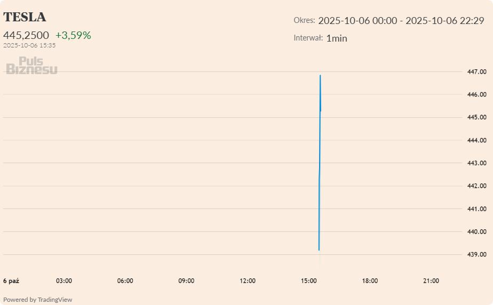Click the 445,2500 current price value
The image size is (493, 305).
point(26,35)
